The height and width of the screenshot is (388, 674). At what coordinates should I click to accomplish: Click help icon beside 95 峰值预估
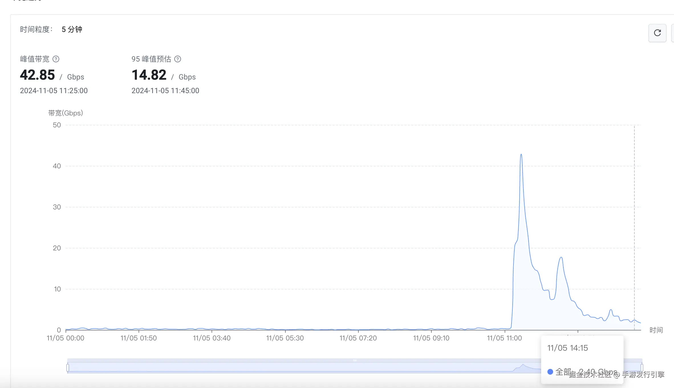pyautogui.click(x=178, y=59)
